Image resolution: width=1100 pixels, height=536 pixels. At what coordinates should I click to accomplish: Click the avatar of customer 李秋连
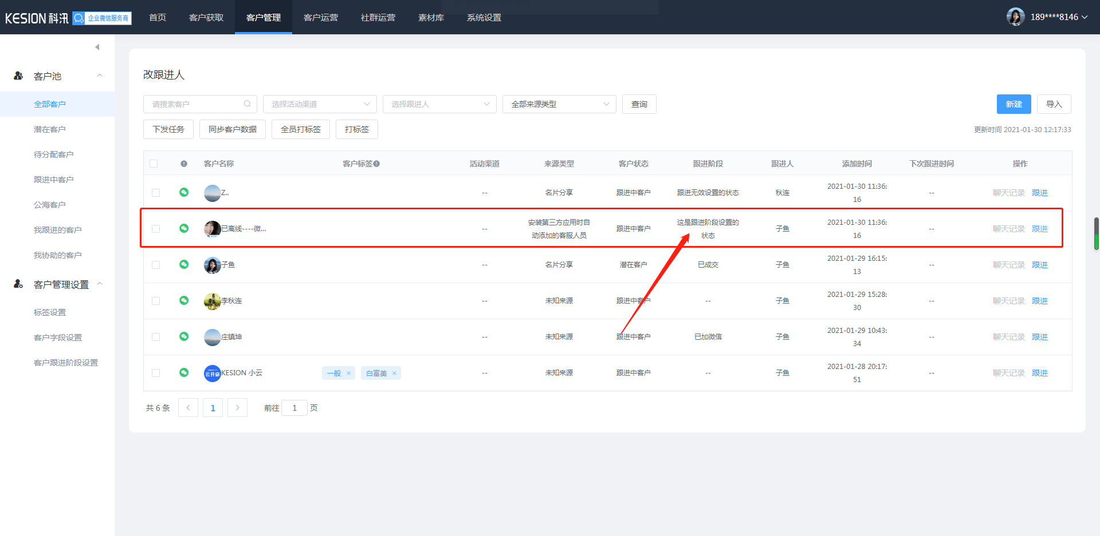tap(212, 301)
